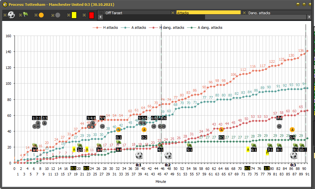The image size is (315, 189).
Task: Click the A dang. attacks legend entry
Action: click(x=210, y=28)
